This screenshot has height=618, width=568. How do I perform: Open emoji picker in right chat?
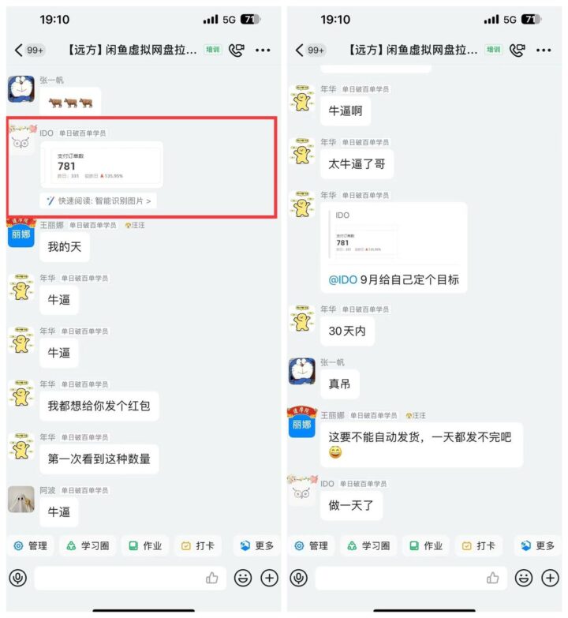click(x=524, y=579)
